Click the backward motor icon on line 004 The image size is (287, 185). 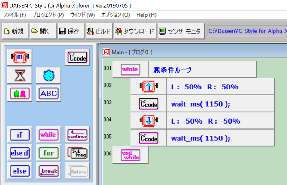[149, 121]
